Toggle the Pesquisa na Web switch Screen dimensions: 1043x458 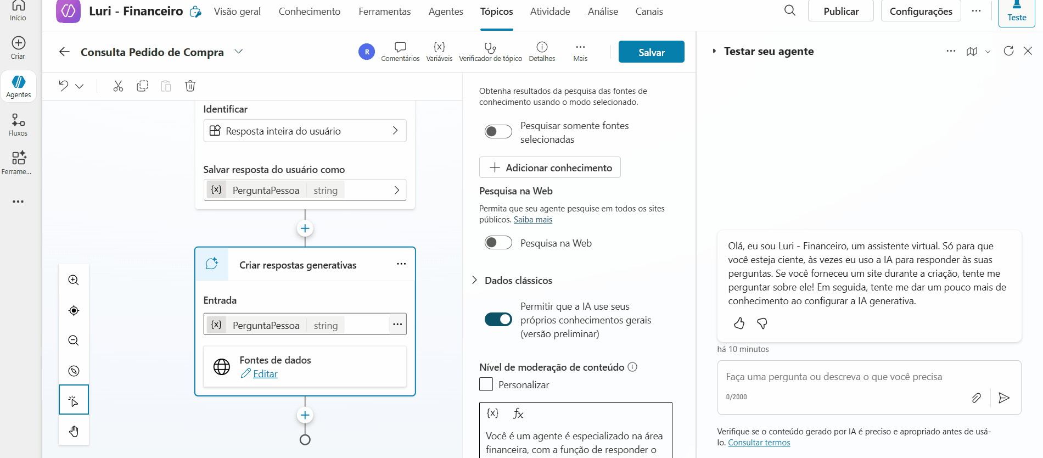[498, 243]
